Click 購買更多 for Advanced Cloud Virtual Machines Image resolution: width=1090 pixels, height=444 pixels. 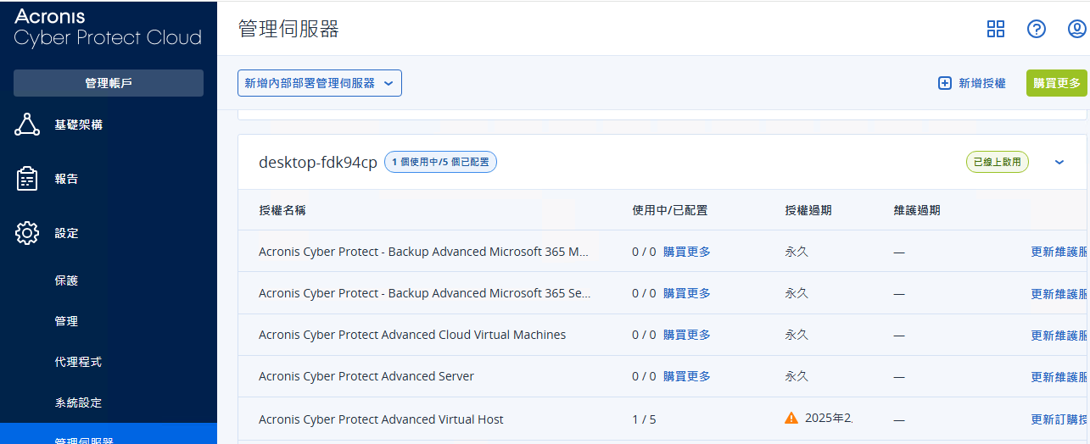pyautogui.click(x=687, y=335)
